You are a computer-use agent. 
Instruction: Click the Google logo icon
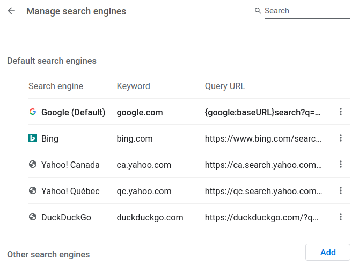33,112
